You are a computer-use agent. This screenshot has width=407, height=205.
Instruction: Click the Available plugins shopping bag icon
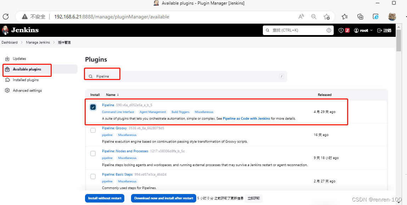coord(7,69)
